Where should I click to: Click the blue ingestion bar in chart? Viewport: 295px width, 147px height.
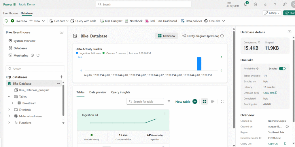(199, 64)
